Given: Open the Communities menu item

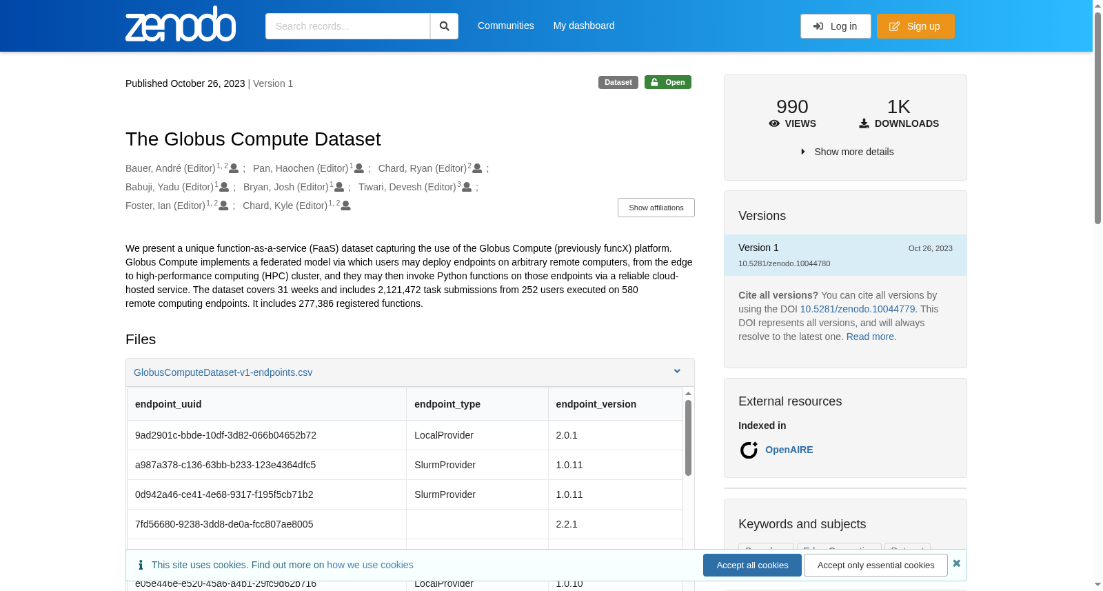Looking at the screenshot, I should [x=506, y=26].
